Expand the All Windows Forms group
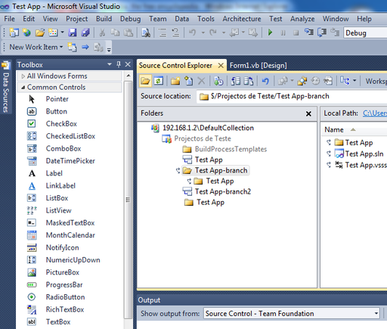The height and width of the screenshot is (329, 387). pos(23,76)
